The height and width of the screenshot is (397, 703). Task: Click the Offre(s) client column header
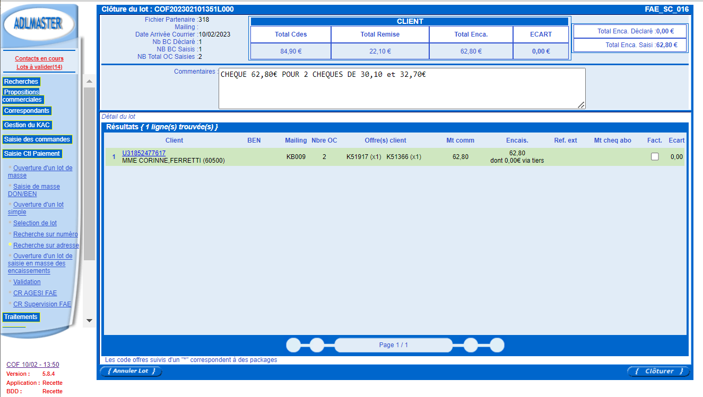coord(386,140)
